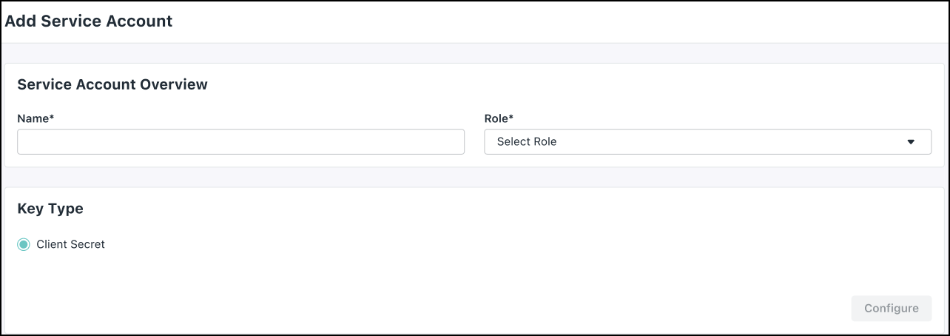950x336 pixels.
Task: Open the Select Role dropdown
Action: pos(707,141)
